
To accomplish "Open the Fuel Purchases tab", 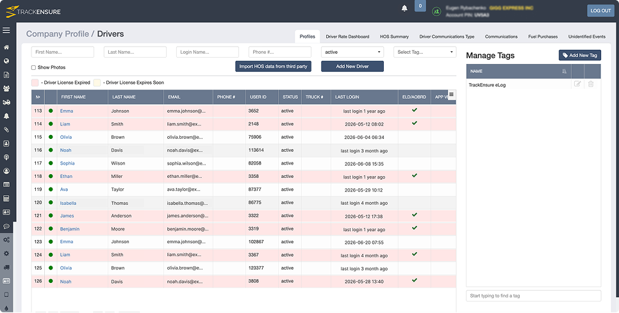I will click(543, 36).
